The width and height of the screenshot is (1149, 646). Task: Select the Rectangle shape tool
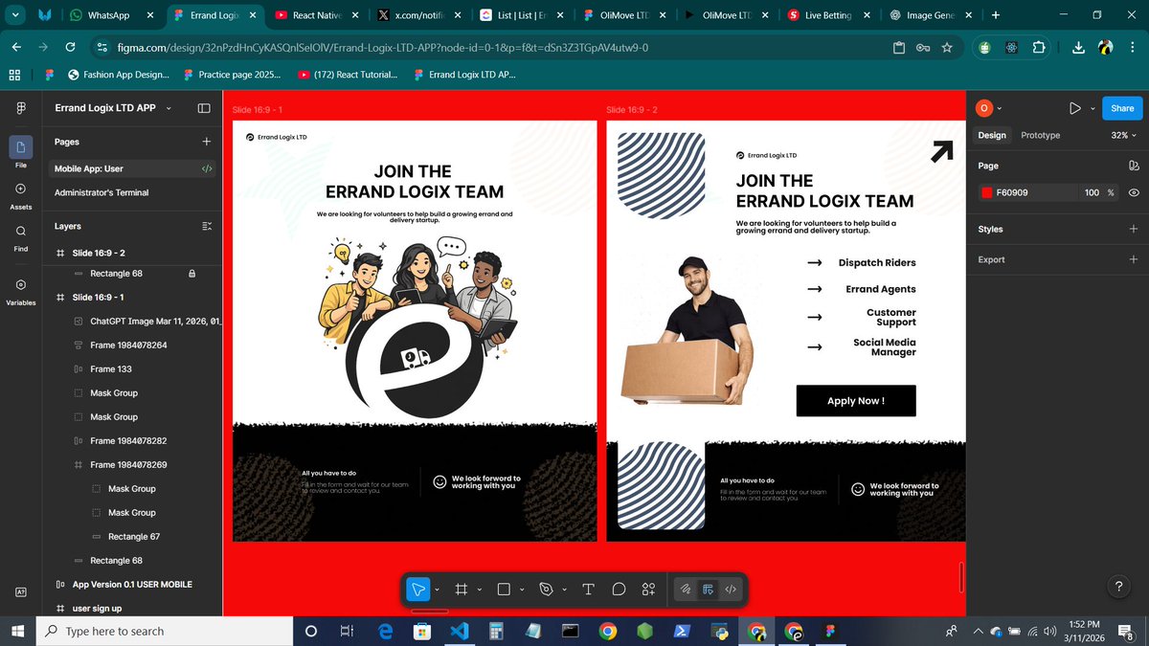[504, 590]
